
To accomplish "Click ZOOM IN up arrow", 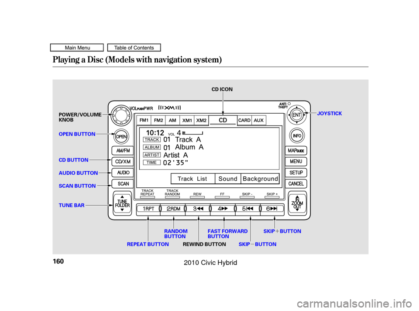I will 297,197.
